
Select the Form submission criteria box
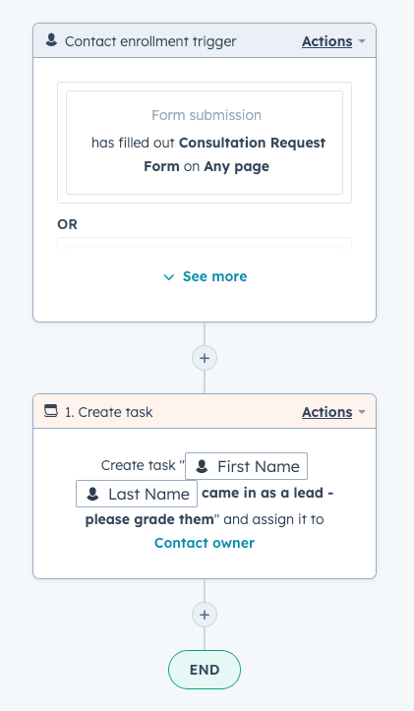[x=205, y=143]
